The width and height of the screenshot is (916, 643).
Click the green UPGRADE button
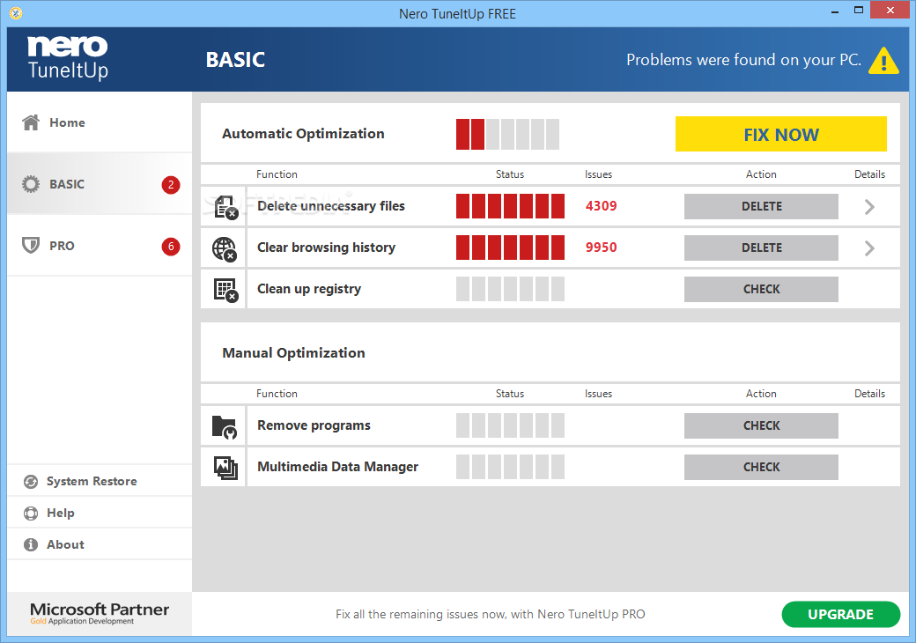click(840, 615)
